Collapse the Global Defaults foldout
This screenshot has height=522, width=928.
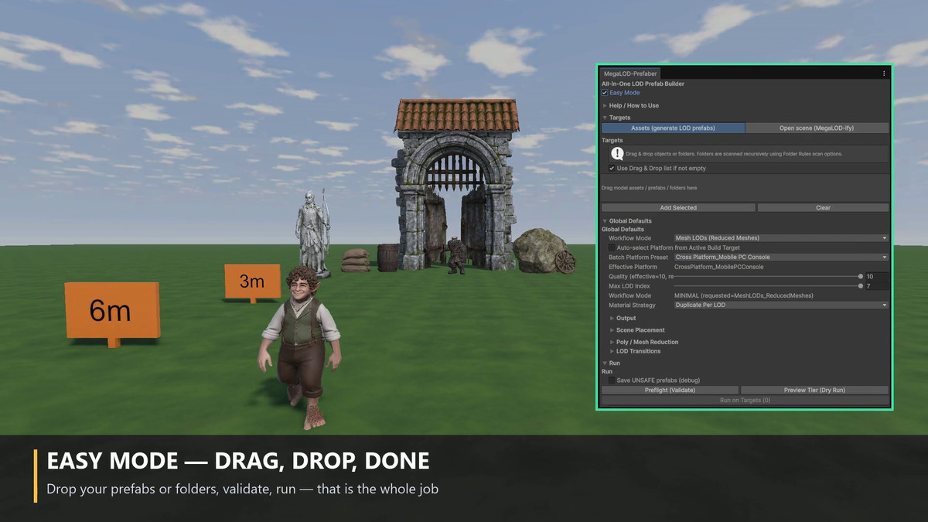pyautogui.click(x=627, y=220)
